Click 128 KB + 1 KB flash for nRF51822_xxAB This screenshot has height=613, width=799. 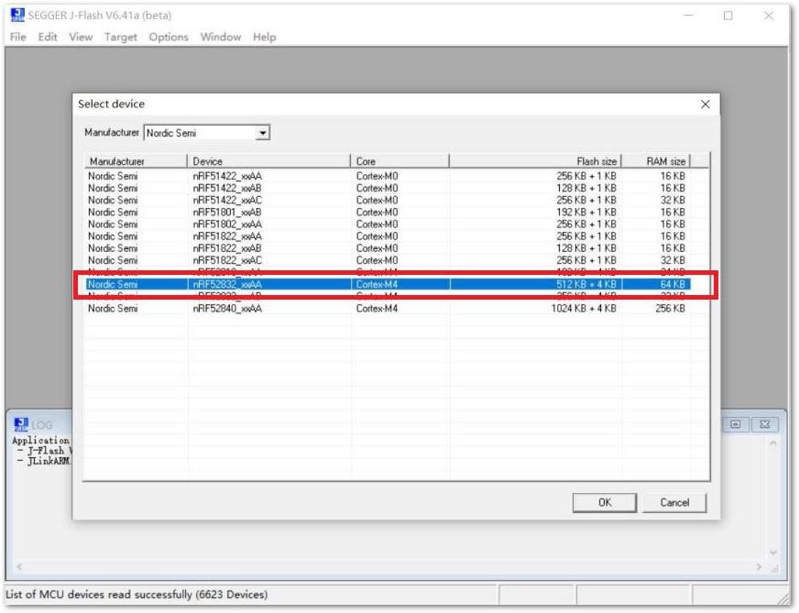point(586,248)
